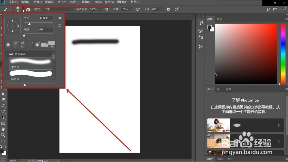Viewport: 288px width, 162px height.
Task: Switch to the 库 tab
Action: click(218, 89)
